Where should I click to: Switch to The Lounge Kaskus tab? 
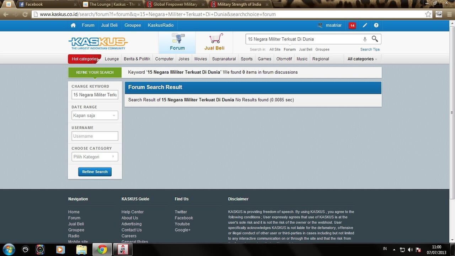coord(112,4)
